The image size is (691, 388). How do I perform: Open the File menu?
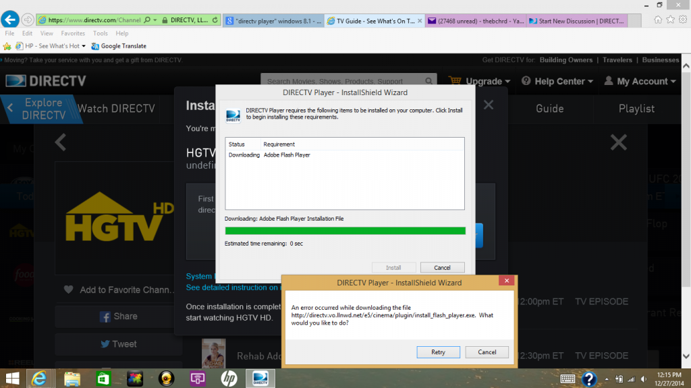coord(9,33)
